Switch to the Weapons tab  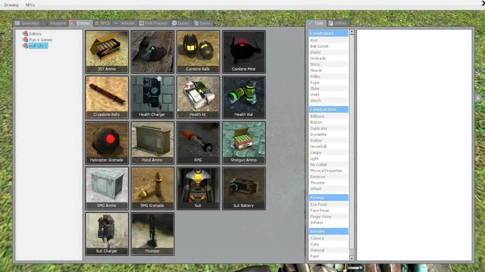point(55,23)
